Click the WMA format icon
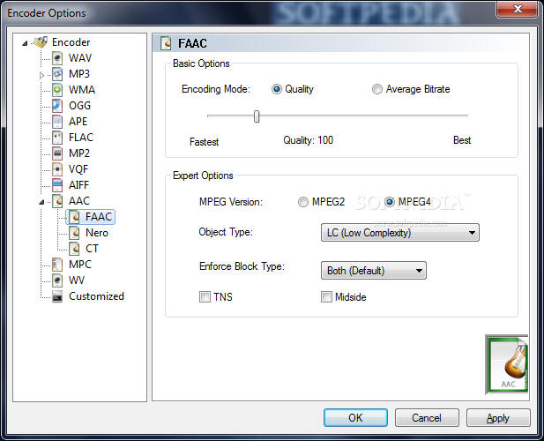The width and height of the screenshot is (544, 441). (x=57, y=90)
